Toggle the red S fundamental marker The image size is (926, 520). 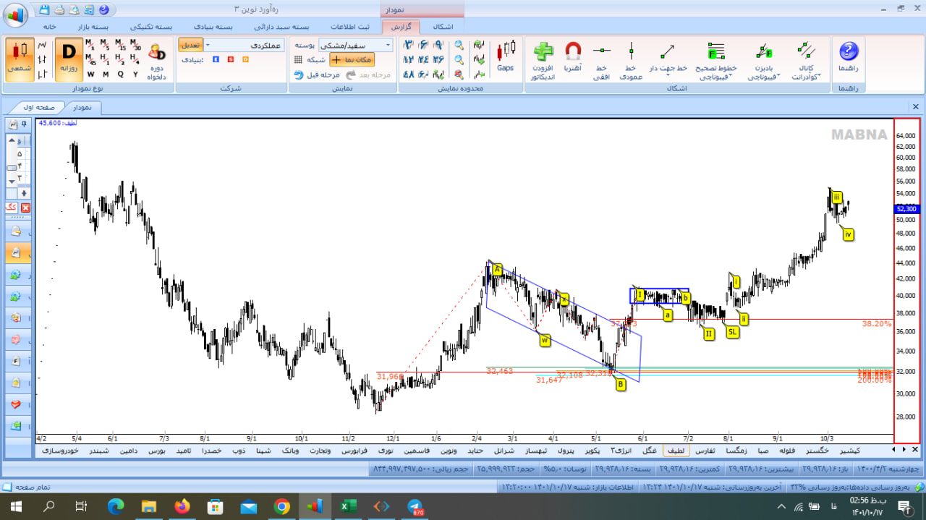(231, 59)
